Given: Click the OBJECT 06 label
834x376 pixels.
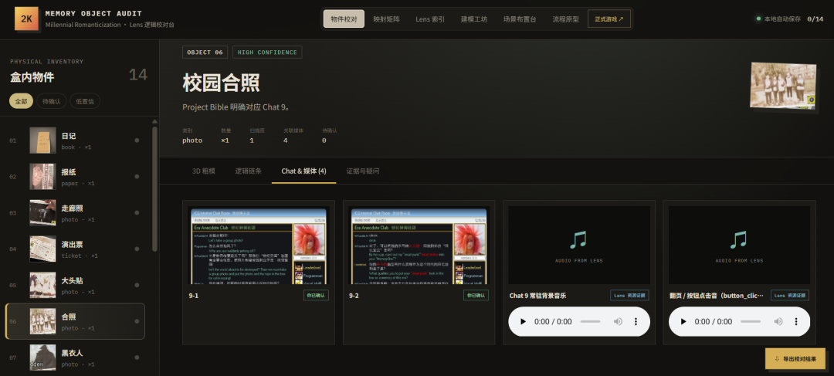Looking at the screenshot, I should 205,53.
